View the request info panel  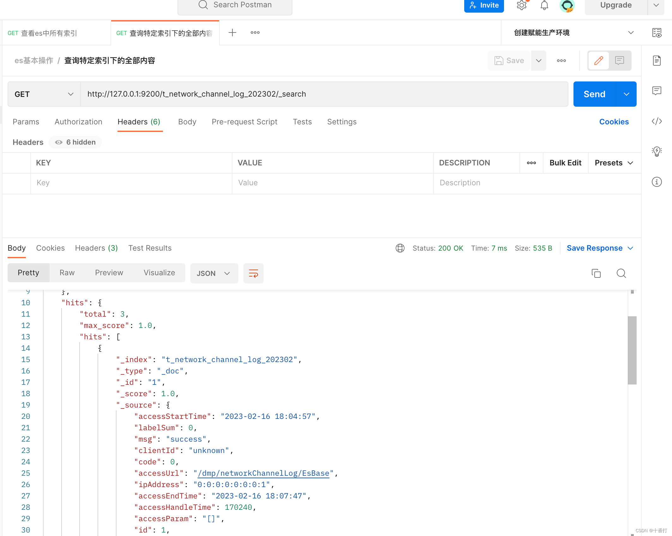tap(657, 182)
